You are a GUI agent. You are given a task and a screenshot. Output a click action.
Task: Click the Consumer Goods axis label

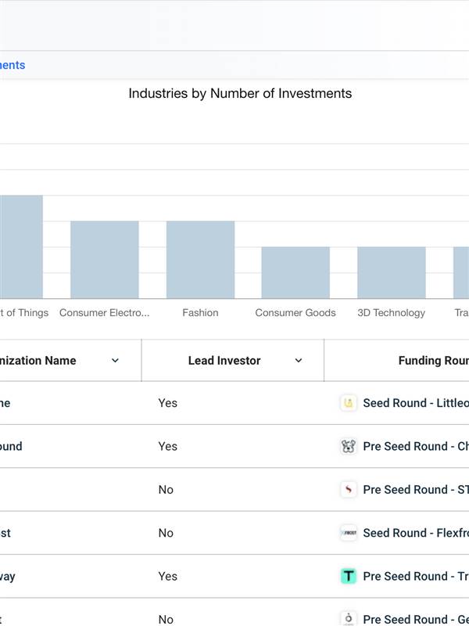[x=295, y=312]
